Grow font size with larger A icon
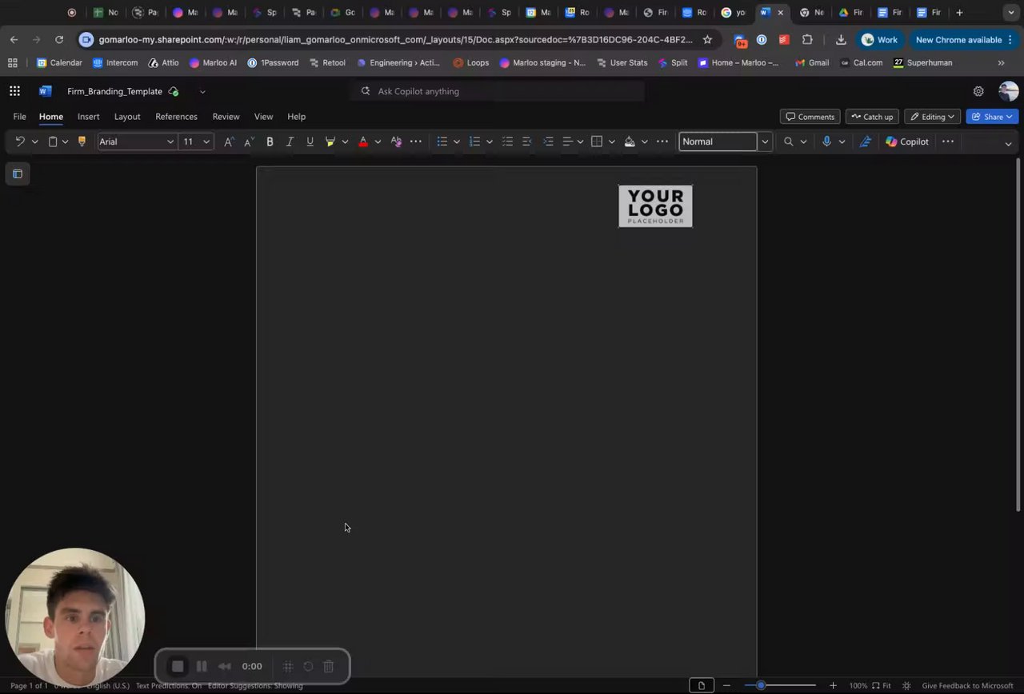Screen dimensions: 1024x694 [229, 142]
